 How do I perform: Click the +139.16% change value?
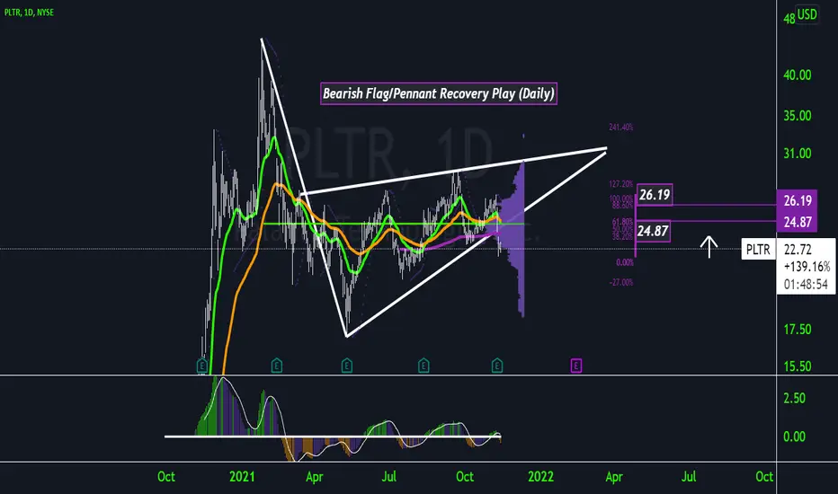click(x=807, y=267)
